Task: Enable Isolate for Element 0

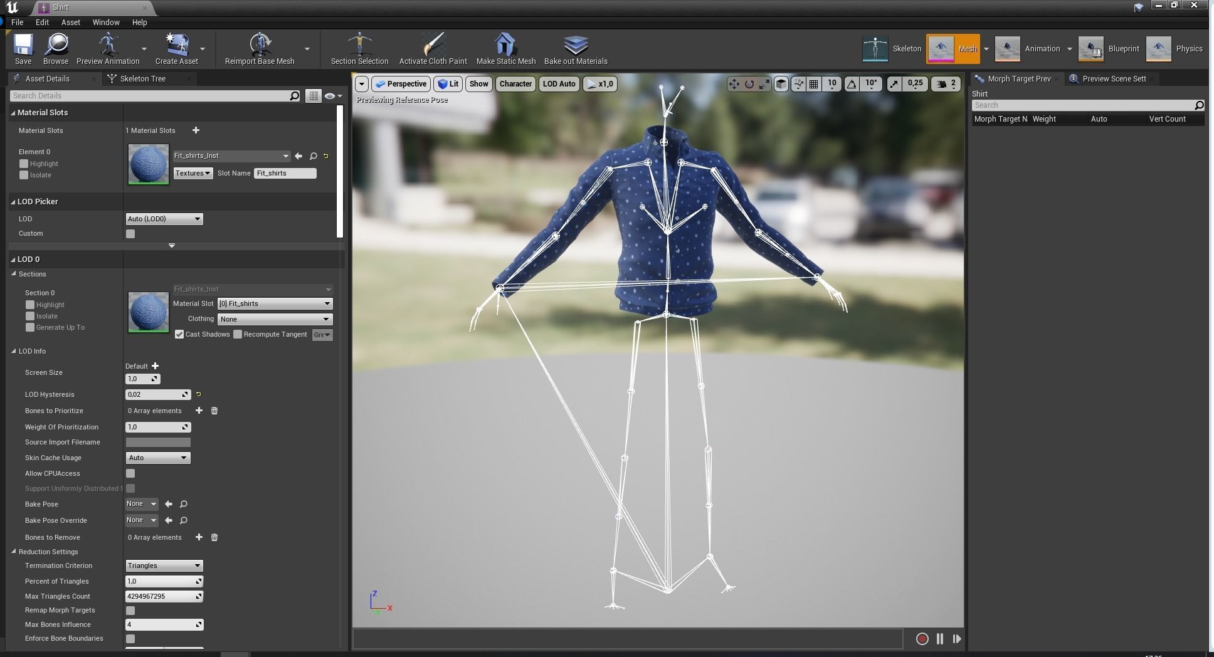Action: click(x=24, y=175)
